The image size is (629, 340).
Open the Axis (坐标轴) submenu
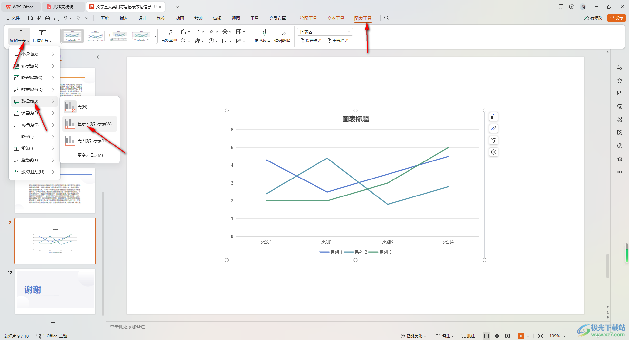point(34,54)
